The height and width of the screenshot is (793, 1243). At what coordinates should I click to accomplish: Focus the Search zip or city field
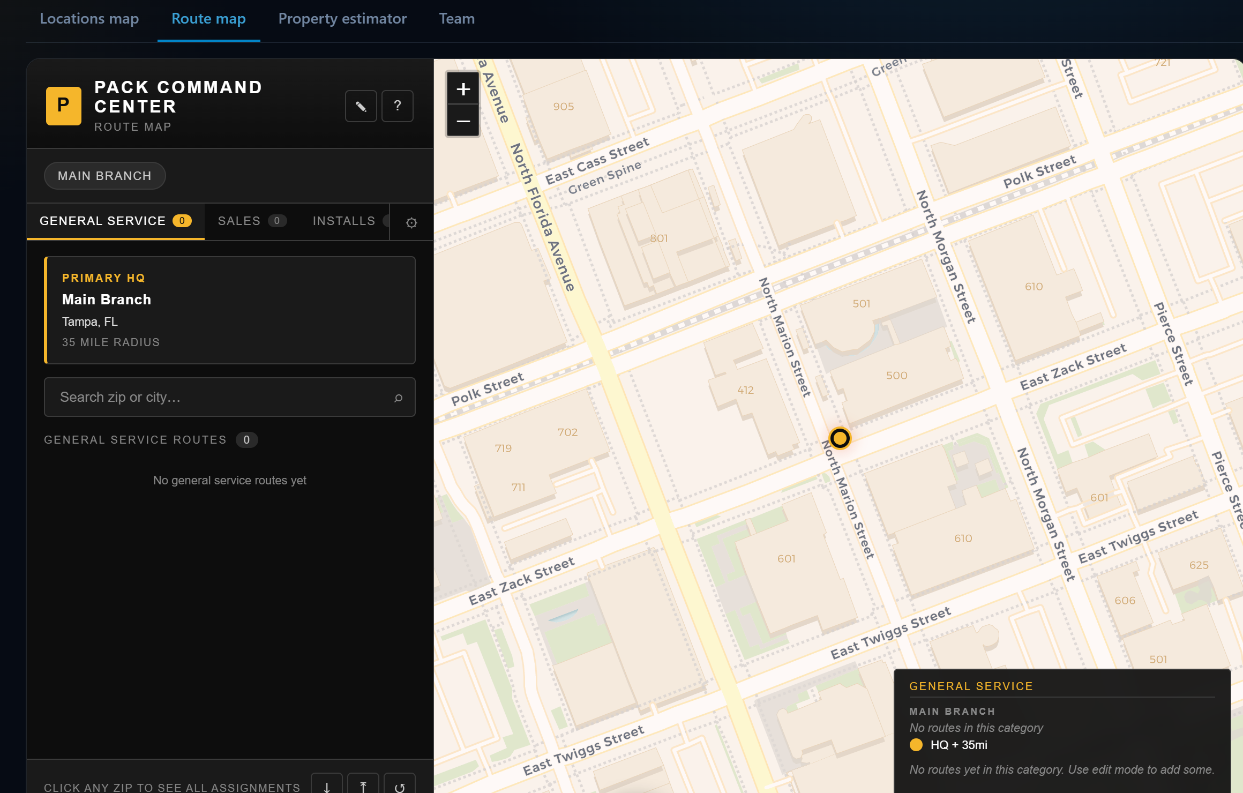(230, 397)
